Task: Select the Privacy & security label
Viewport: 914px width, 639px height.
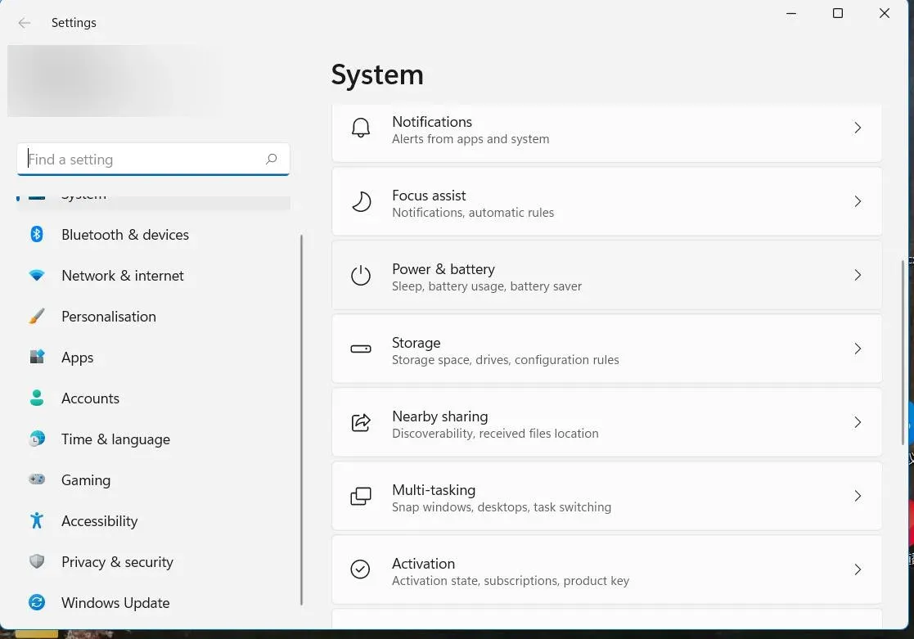Action: 117,562
